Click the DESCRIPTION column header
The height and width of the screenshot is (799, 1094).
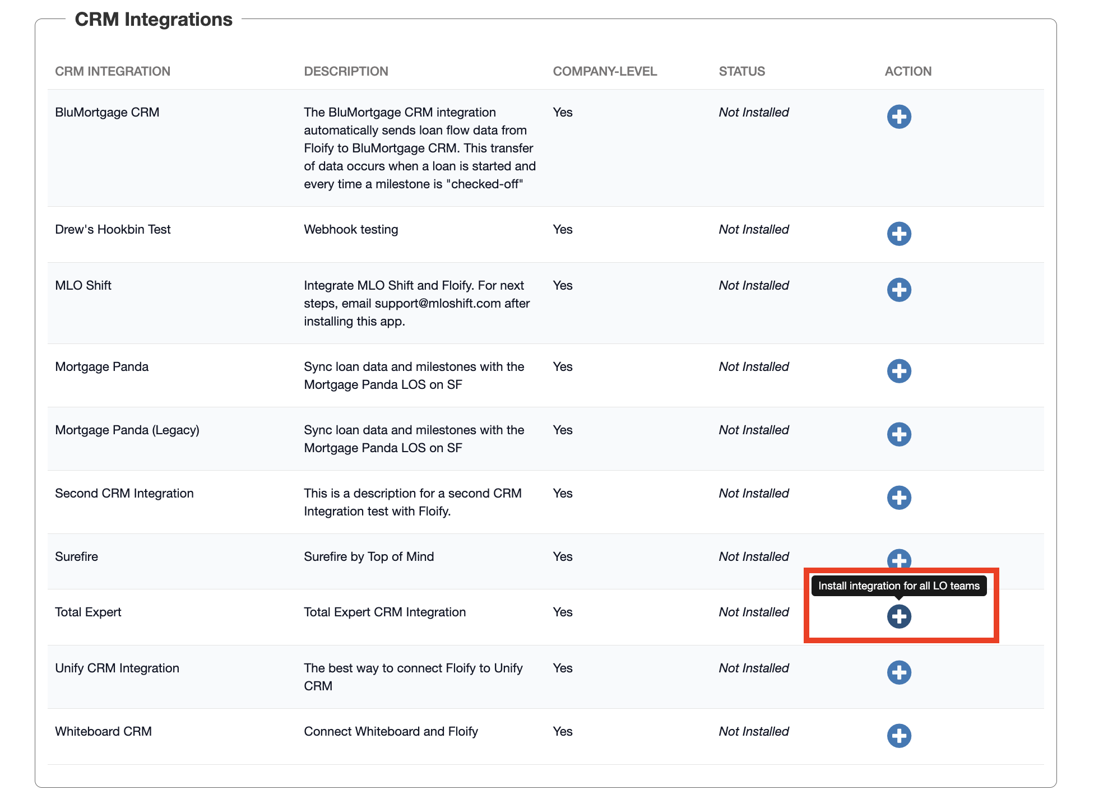[x=346, y=71]
